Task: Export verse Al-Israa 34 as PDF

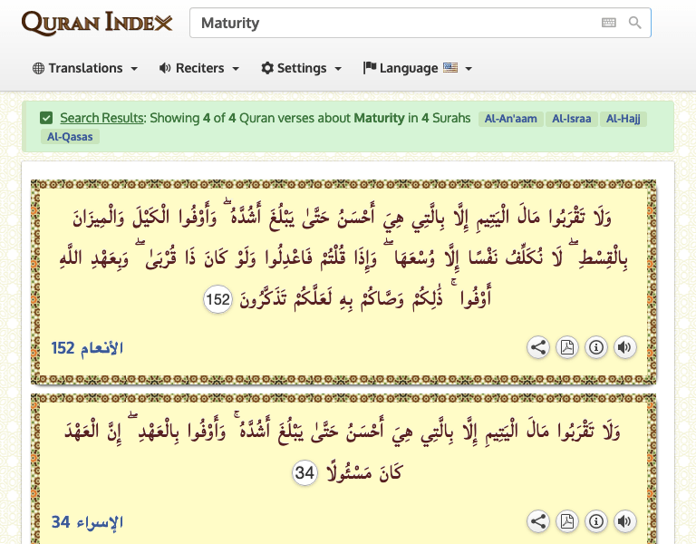Action: tap(566, 521)
